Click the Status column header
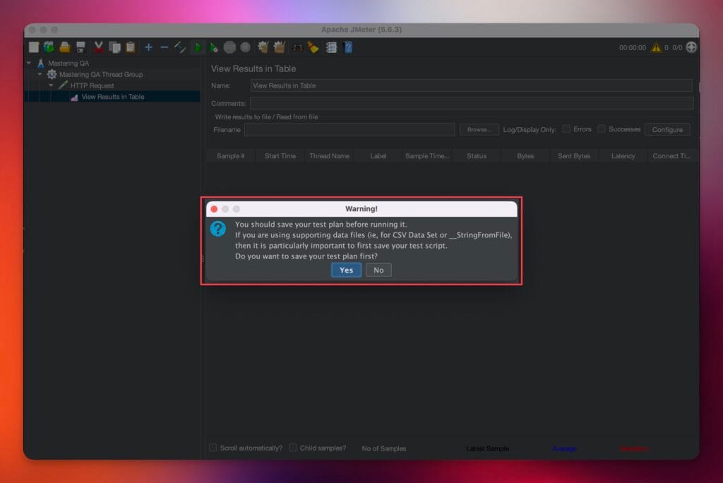The height and width of the screenshot is (483, 723). (x=477, y=156)
